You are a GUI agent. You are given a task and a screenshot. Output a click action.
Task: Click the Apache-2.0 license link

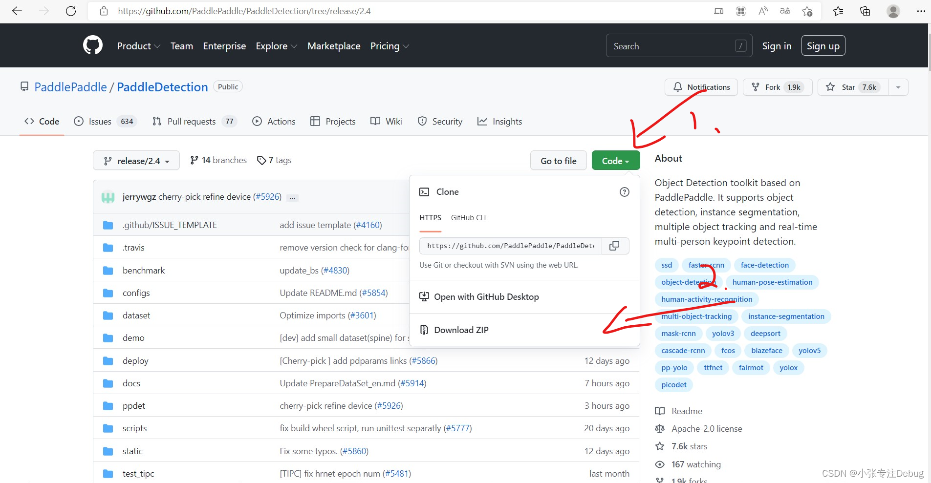click(x=707, y=429)
